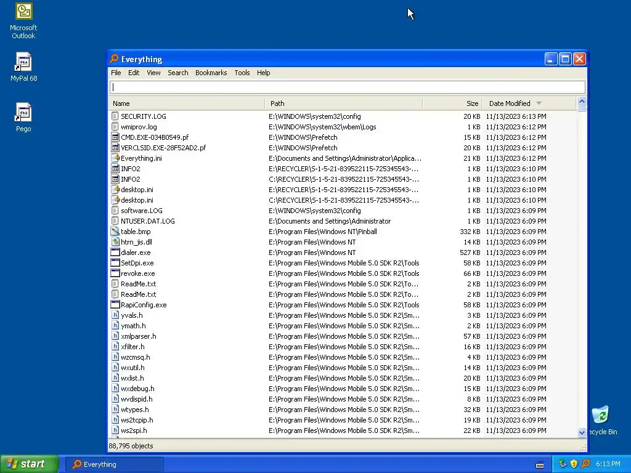
Task: Select the ymath.h file name
Action: [133, 325]
